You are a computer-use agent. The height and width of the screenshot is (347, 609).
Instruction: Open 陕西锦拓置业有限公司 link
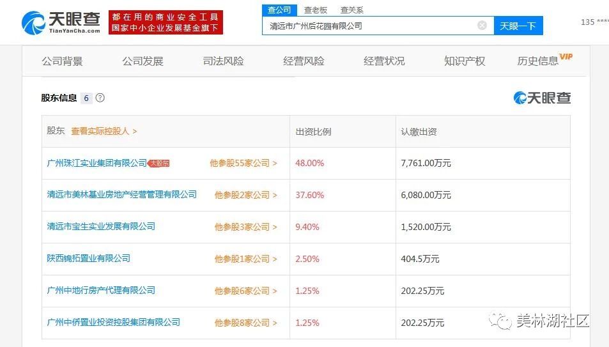click(x=89, y=258)
